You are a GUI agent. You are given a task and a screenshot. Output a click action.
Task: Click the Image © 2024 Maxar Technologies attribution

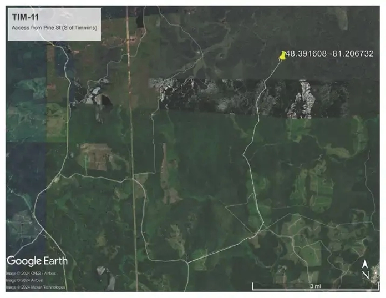click(x=36, y=287)
